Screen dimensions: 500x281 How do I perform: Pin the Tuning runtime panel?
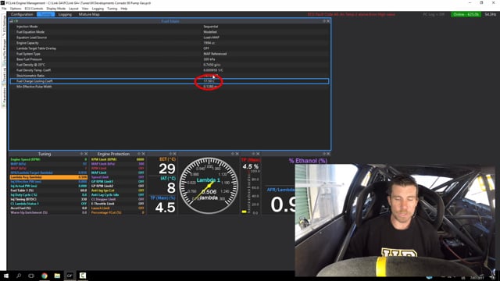tap(81, 154)
